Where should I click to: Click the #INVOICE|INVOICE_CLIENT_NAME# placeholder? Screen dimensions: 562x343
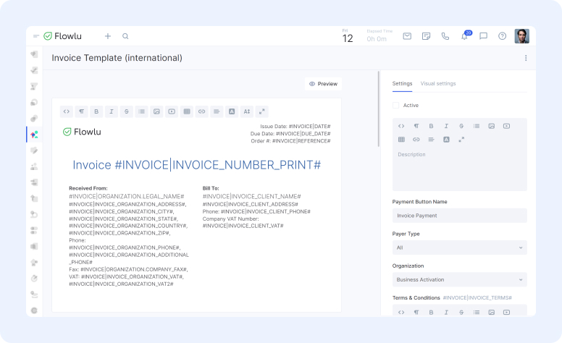point(251,197)
